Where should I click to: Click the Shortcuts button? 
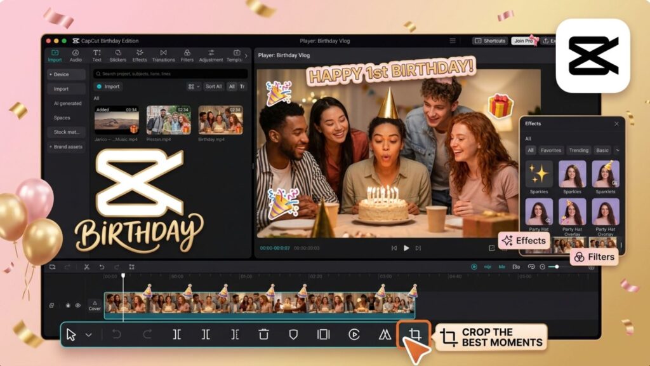[490, 41]
